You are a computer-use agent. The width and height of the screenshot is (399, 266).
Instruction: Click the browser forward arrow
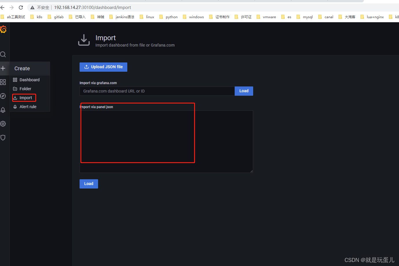tap(12, 8)
